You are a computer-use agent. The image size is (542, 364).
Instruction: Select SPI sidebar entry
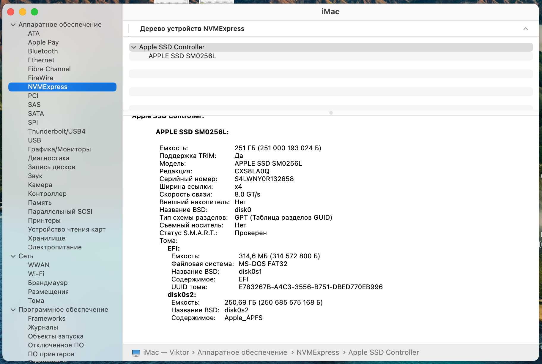pos(33,123)
